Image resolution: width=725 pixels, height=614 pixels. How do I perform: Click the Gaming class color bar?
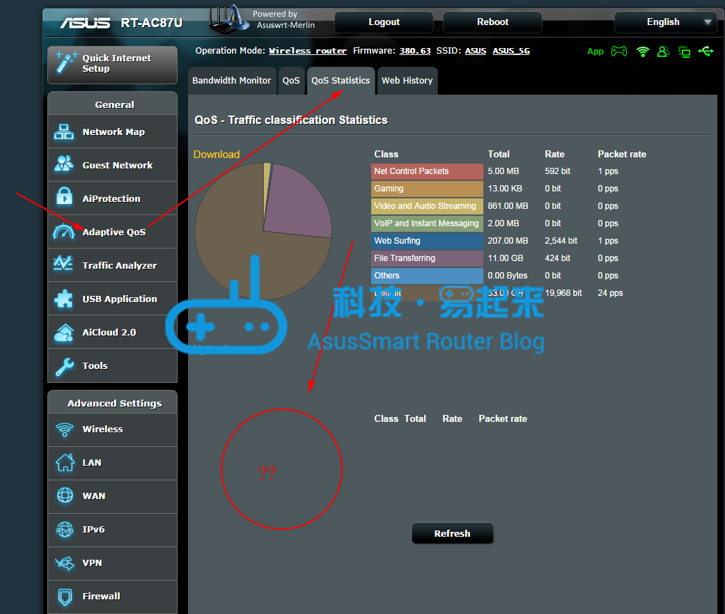click(x=427, y=189)
